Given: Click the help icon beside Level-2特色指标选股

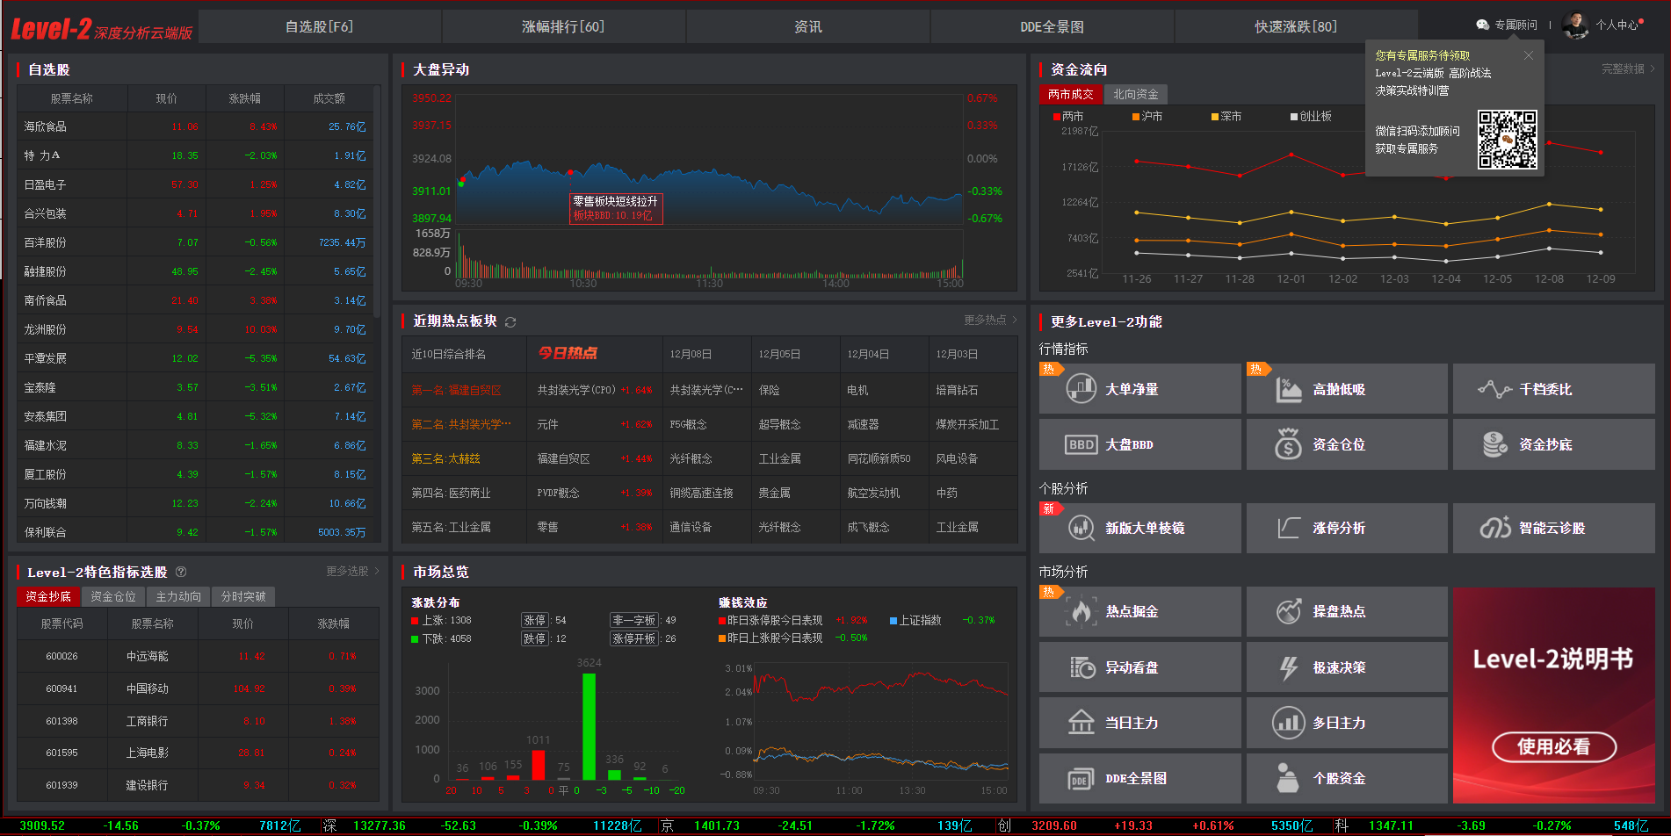Looking at the screenshot, I should click(181, 572).
